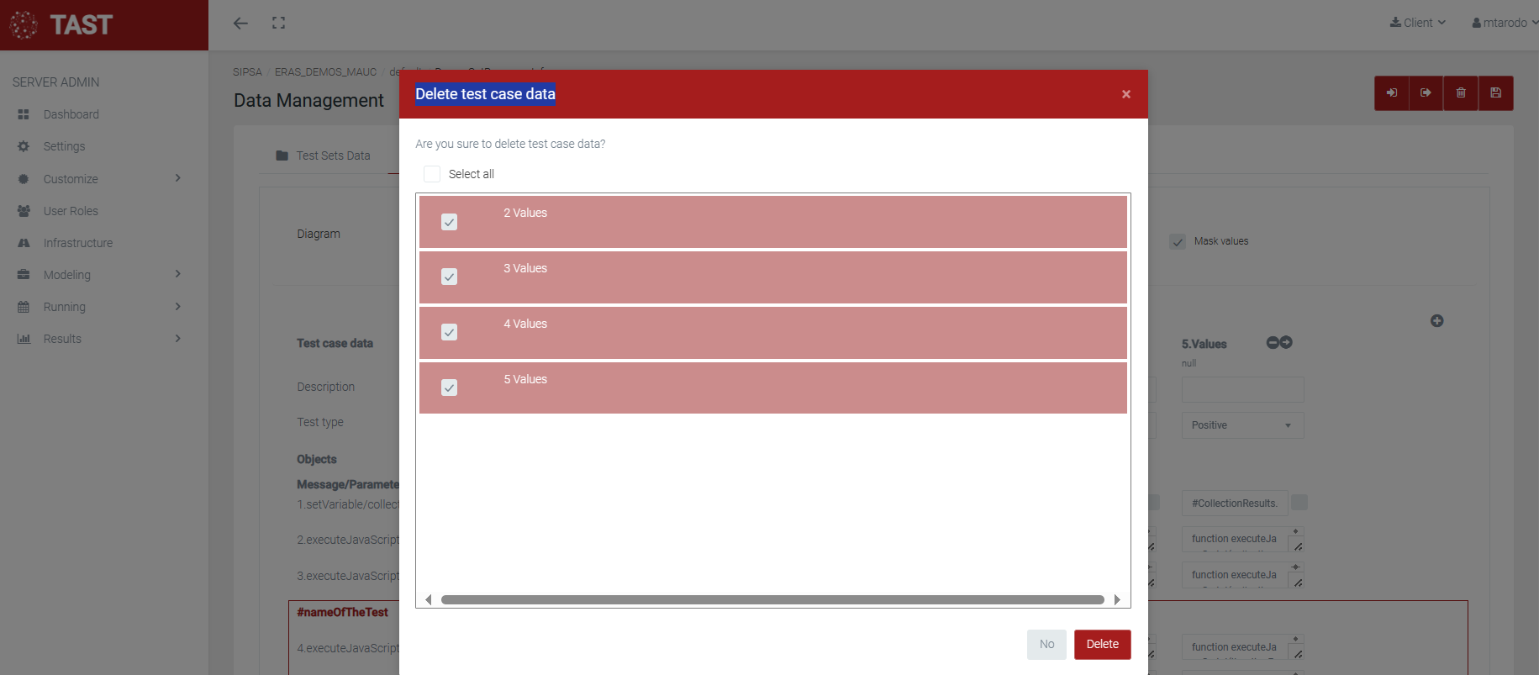Check the Select all checkbox
The width and height of the screenshot is (1539, 675).
[432, 174]
